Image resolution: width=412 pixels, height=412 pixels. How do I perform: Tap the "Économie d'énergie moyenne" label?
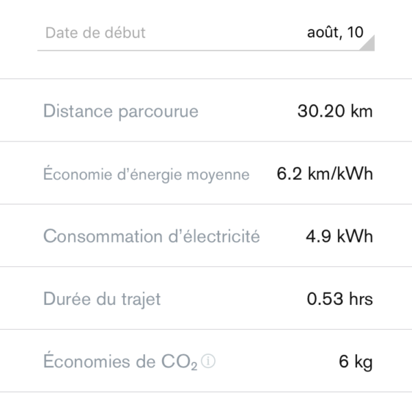[x=146, y=174]
